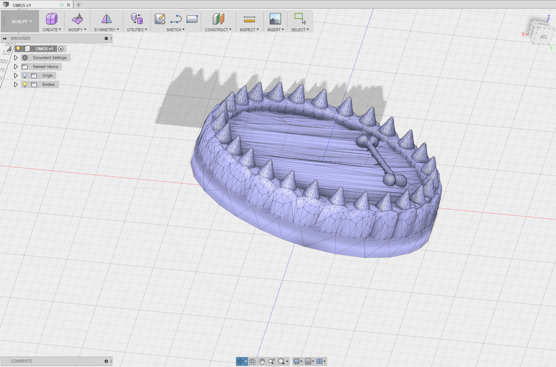This screenshot has width=556, height=367.
Task: Click the Browser panel minus button
Action: coord(106,38)
